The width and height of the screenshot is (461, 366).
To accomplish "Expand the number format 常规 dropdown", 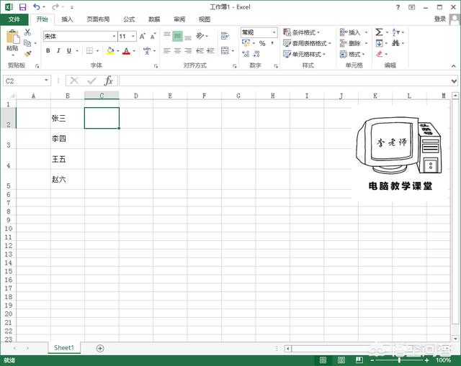I will [274, 32].
